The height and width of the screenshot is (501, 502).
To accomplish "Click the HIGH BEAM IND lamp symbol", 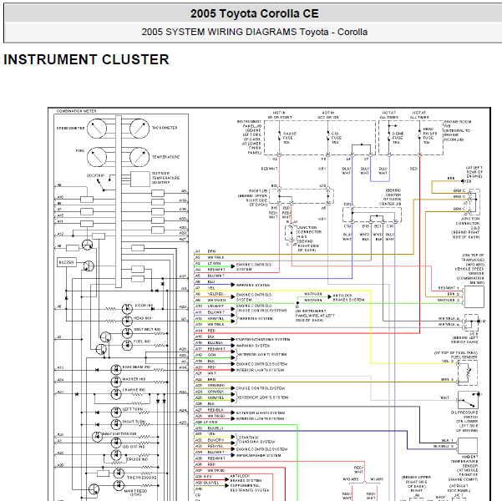I will 116,370.
